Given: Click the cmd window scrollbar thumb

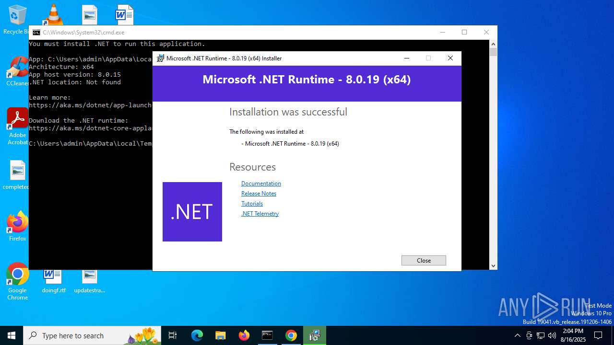Looking at the screenshot, I should [x=493, y=52].
